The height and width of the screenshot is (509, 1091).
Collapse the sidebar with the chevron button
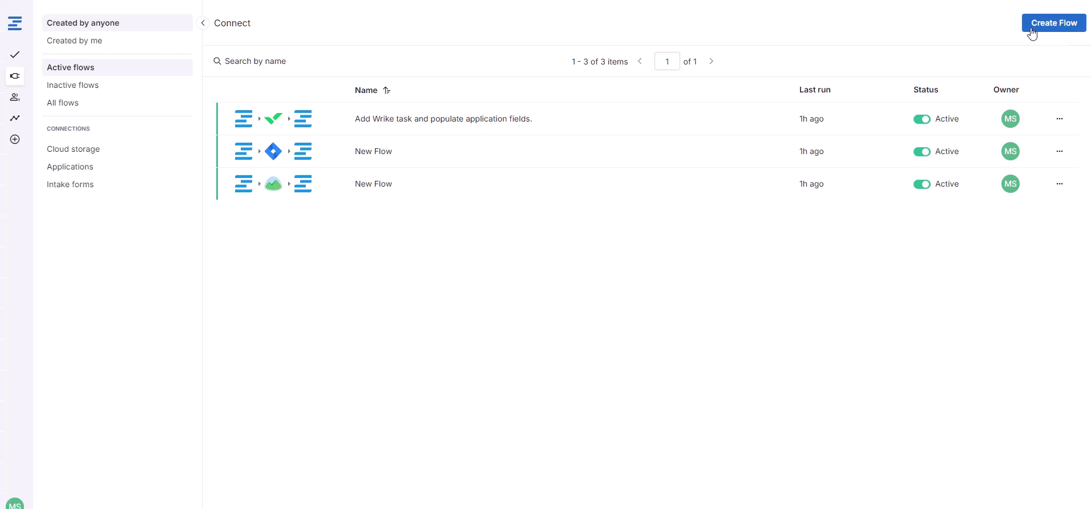[x=203, y=23]
